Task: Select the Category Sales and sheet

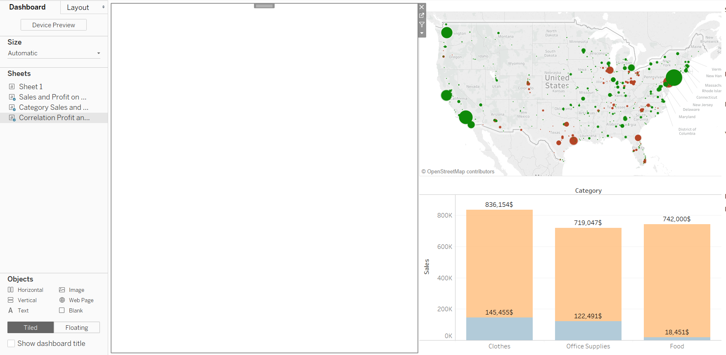Action: click(54, 107)
